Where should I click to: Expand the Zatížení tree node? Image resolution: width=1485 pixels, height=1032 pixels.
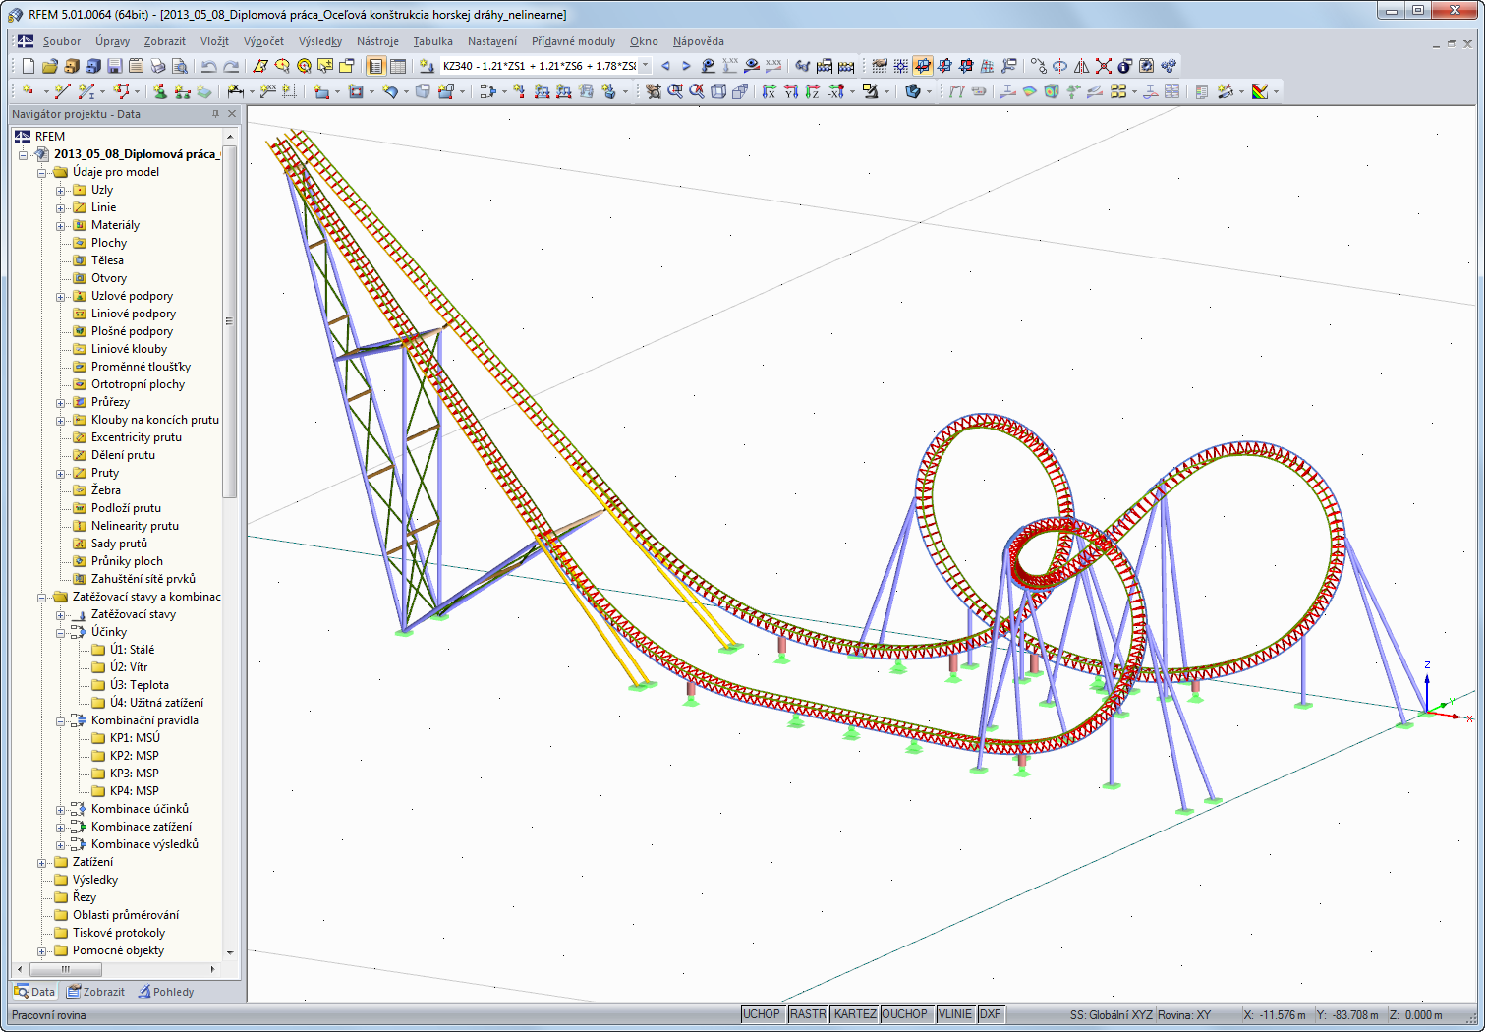[x=42, y=863]
